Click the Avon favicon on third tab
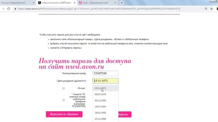Image resolution: width=218 pixels, height=122 pixels. click(x=80, y=3)
